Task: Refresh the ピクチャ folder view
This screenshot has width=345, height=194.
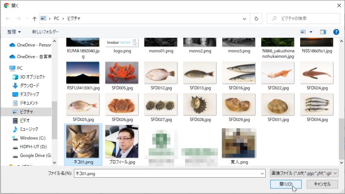Action: [256, 18]
